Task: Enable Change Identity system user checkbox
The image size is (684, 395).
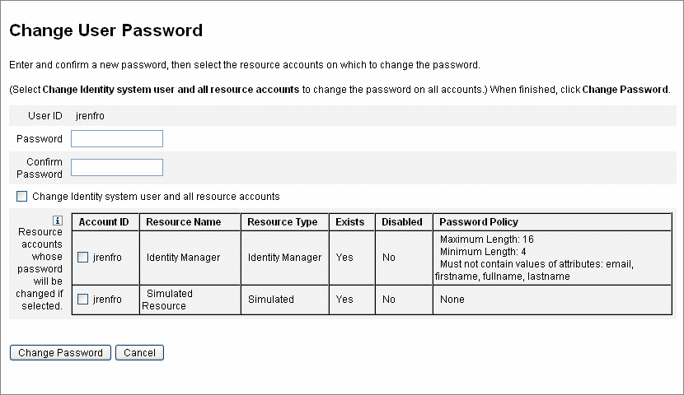Action: [x=21, y=197]
